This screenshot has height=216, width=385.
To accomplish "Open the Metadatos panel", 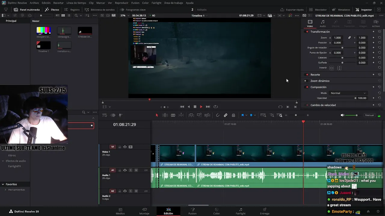I will pyautogui.click(x=341, y=10).
